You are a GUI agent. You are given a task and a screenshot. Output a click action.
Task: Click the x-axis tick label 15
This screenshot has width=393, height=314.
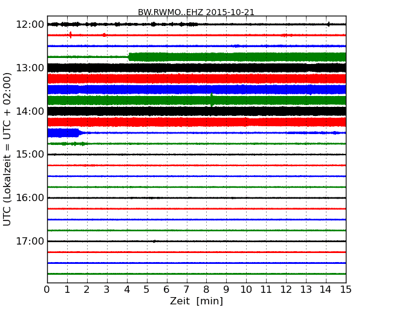click(346, 290)
